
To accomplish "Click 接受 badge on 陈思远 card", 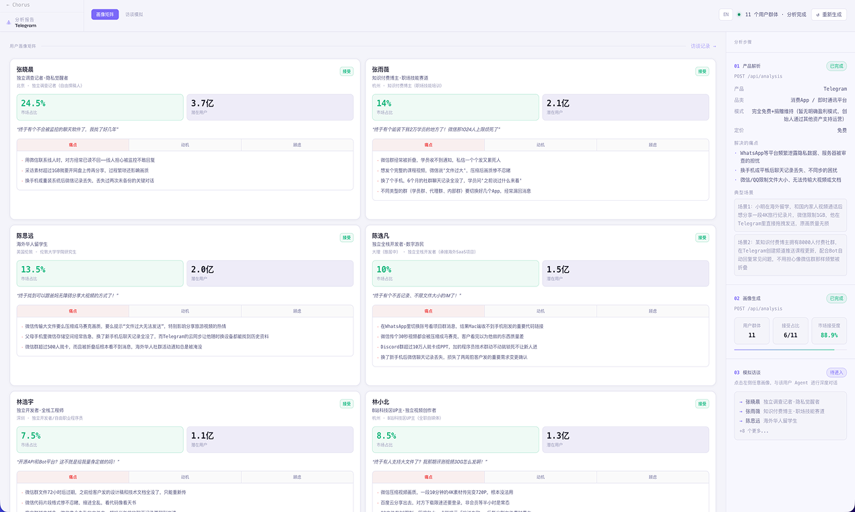I will pos(346,238).
